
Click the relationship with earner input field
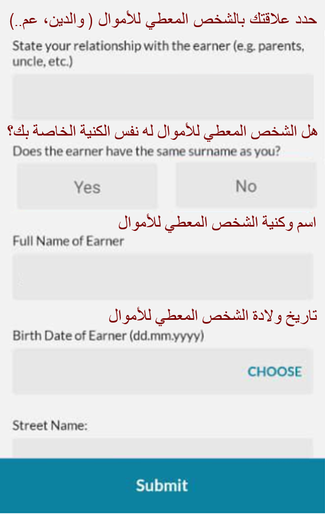click(x=162, y=95)
